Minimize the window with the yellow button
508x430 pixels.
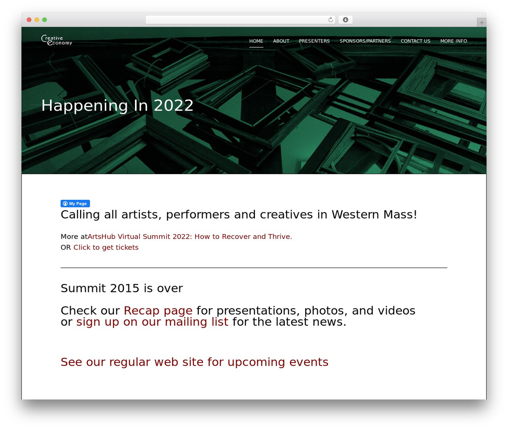tap(37, 20)
